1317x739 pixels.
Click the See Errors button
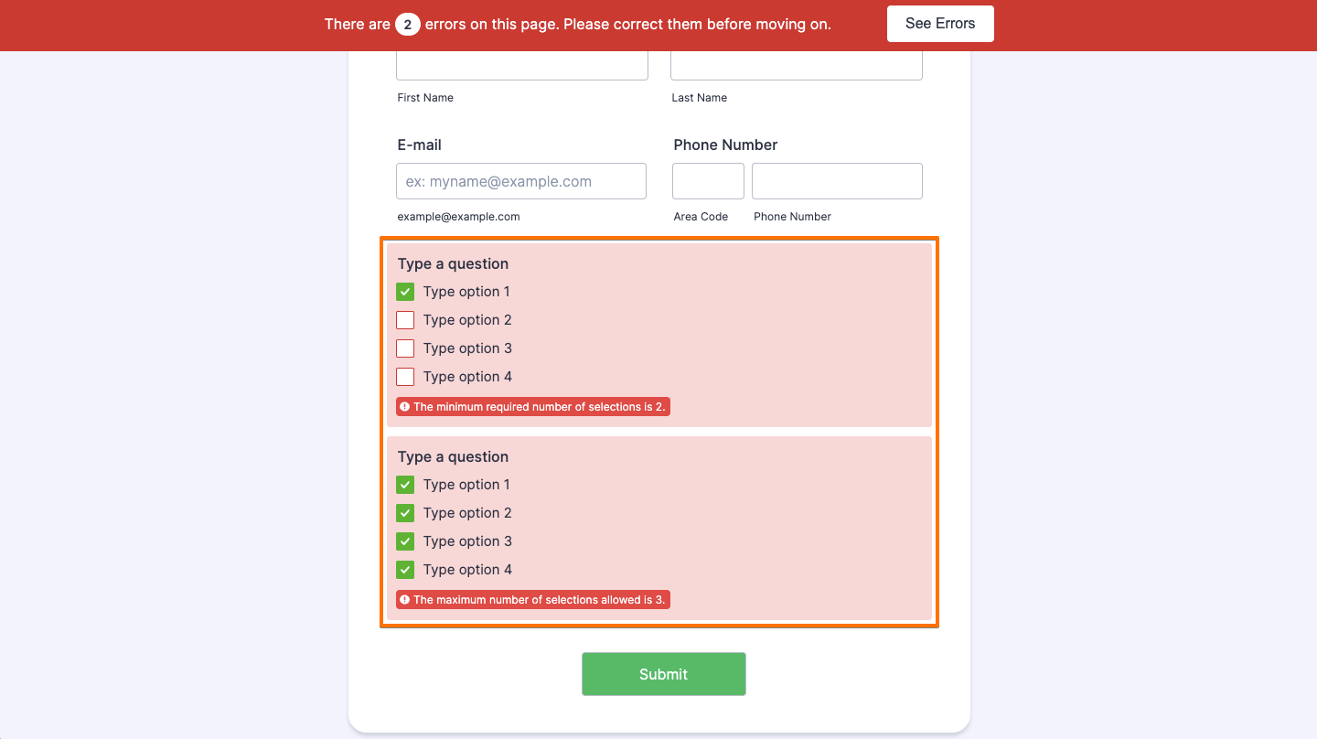click(940, 23)
